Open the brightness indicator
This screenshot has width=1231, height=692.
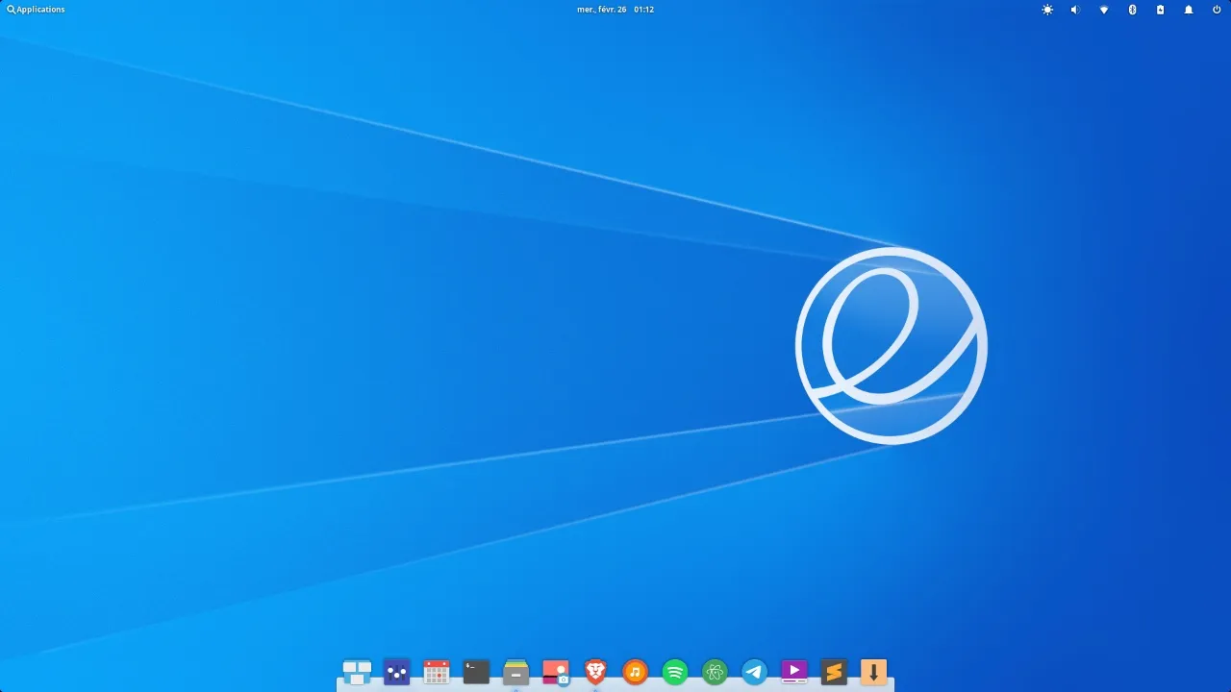pyautogui.click(x=1047, y=10)
